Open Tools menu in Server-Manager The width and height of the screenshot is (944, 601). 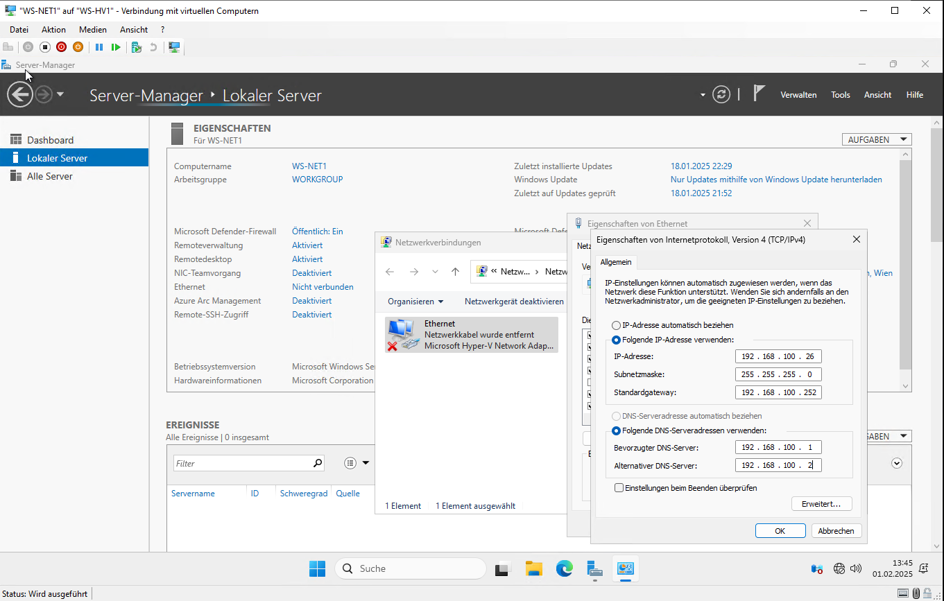841,95
